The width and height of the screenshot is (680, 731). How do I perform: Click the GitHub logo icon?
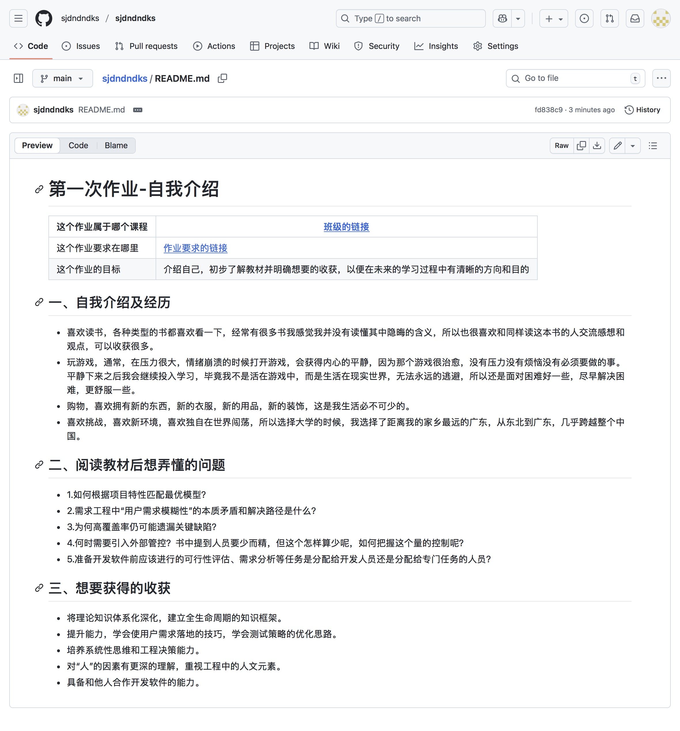pyautogui.click(x=44, y=18)
